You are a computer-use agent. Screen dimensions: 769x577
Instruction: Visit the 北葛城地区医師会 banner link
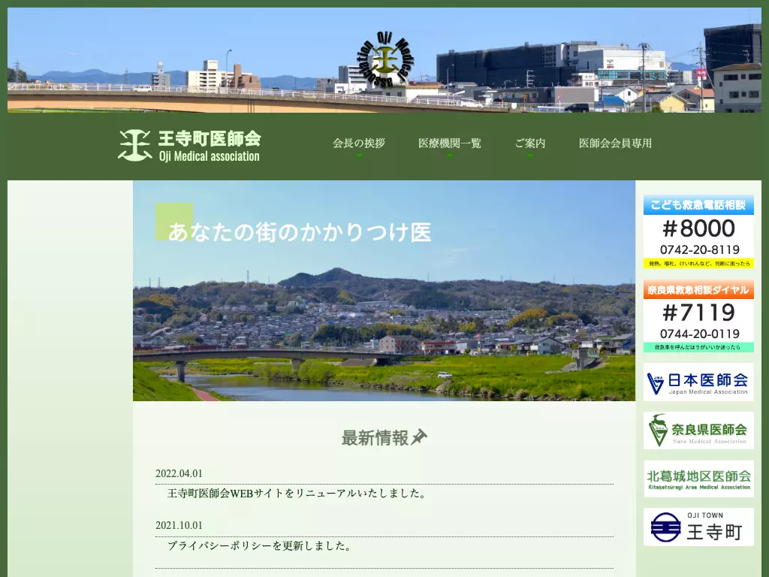(698, 479)
